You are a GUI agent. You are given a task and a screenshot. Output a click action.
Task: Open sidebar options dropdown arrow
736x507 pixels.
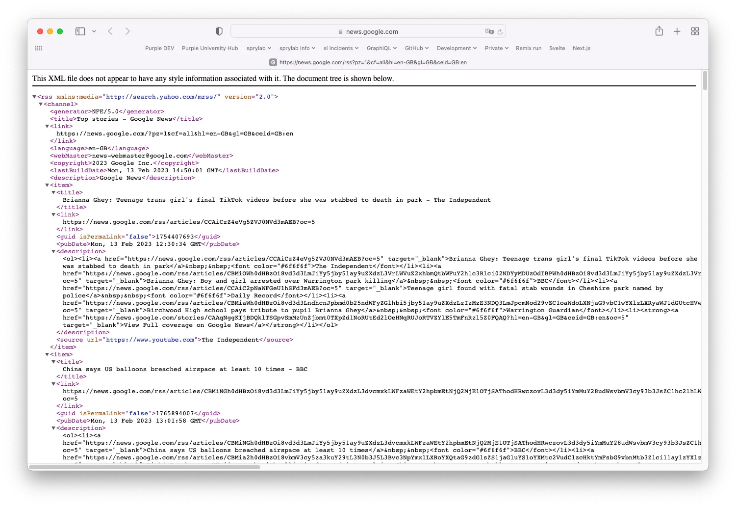94,31
